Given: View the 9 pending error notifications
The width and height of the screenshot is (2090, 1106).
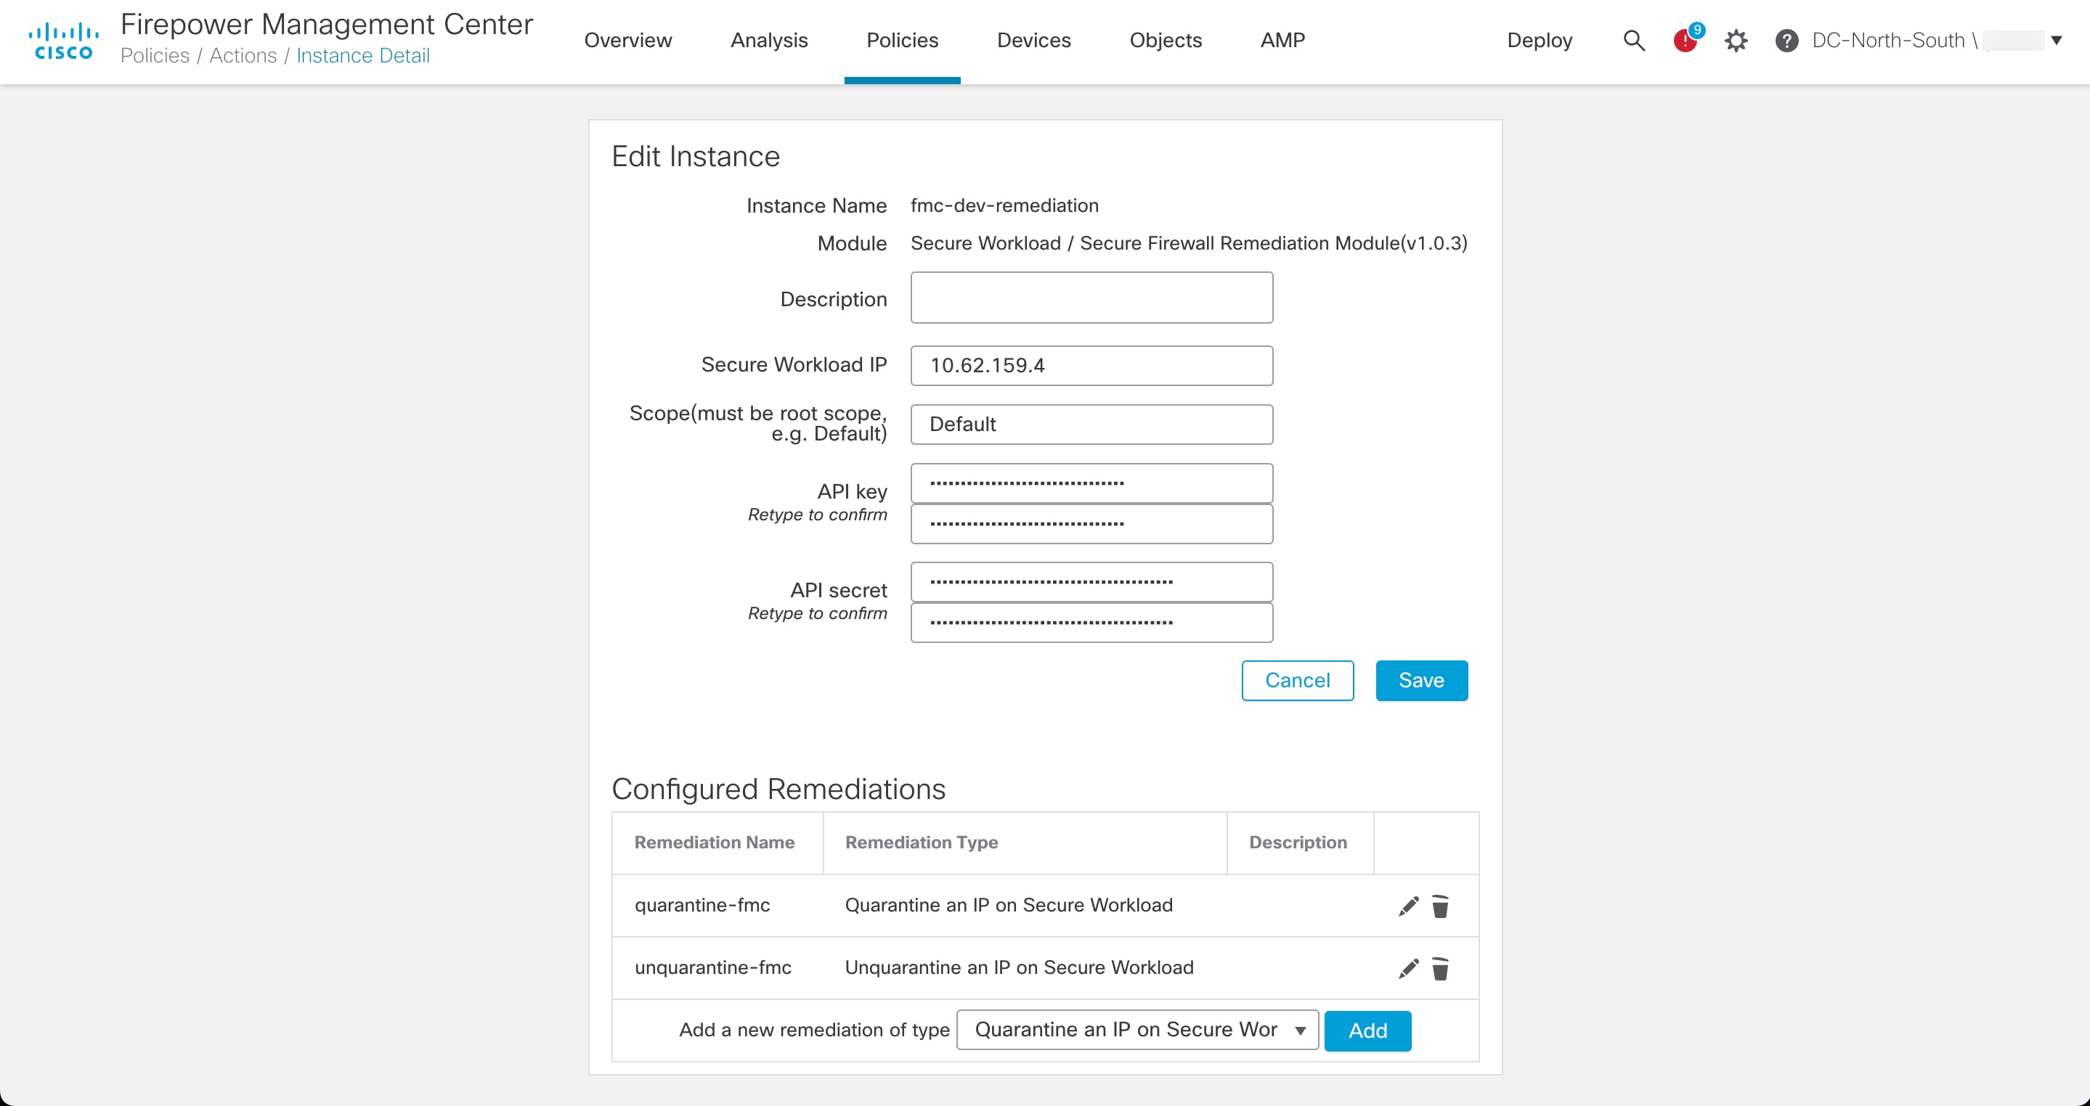Looking at the screenshot, I should pyautogui.click(x=1686, y=40).
